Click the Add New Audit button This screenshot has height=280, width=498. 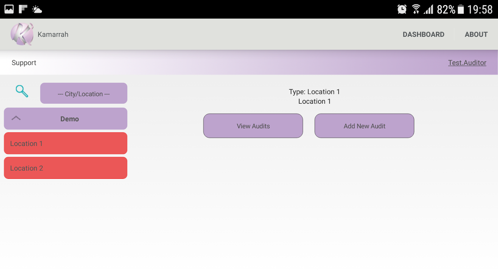click(x=364, y=126)
